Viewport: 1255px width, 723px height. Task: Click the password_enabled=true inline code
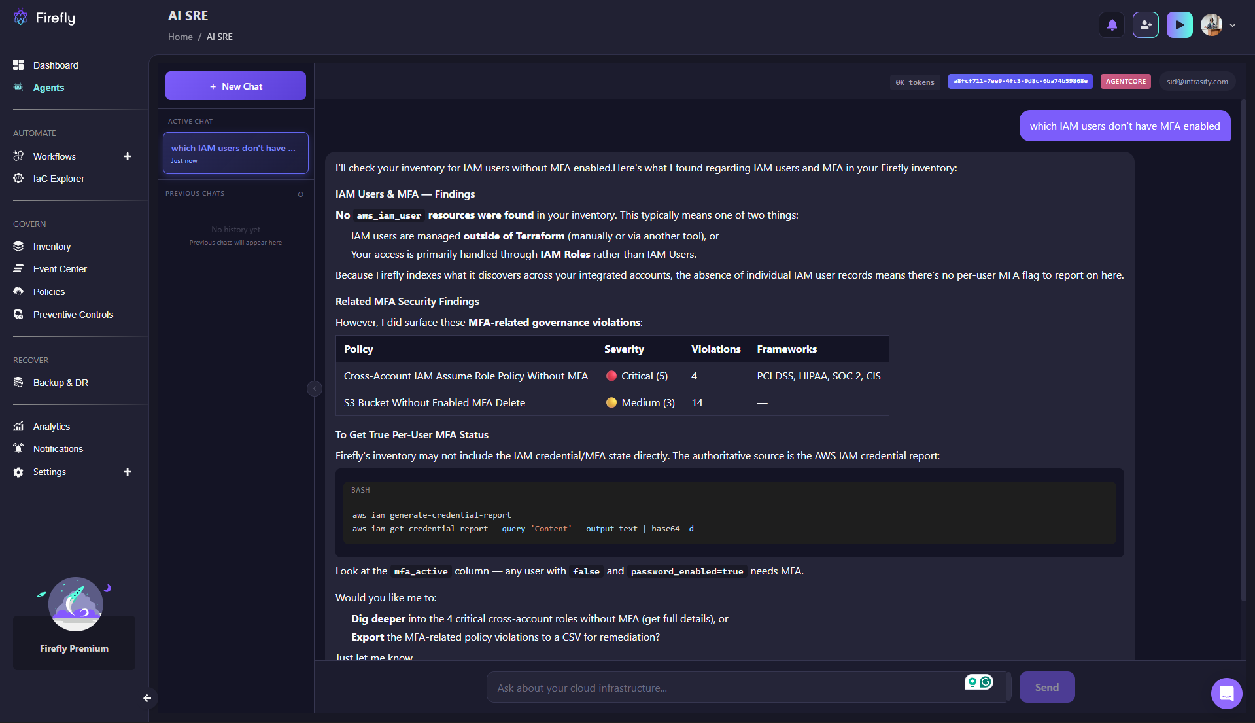tap(687, 571)
